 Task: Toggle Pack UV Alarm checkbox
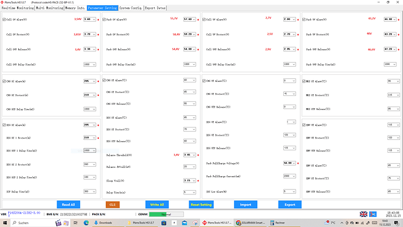[x=304, y=19]
